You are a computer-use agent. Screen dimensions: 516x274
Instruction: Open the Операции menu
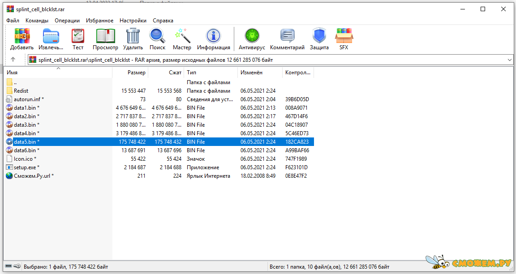[x=67, y=21]
